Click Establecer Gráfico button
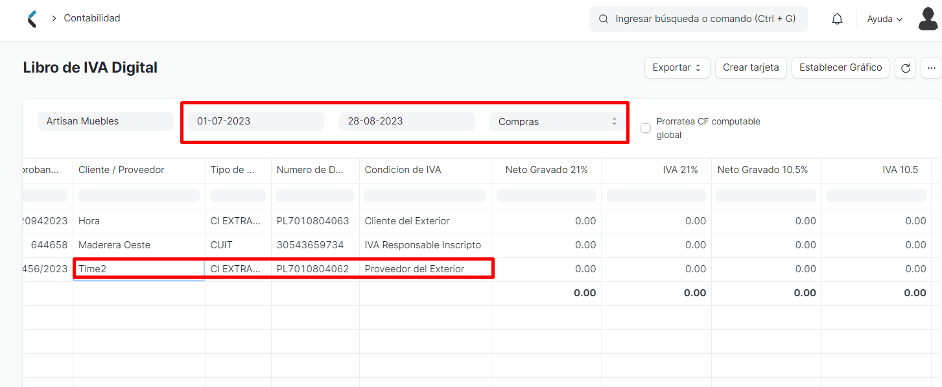This screenshot has height=387, width=942. point(840,67)
